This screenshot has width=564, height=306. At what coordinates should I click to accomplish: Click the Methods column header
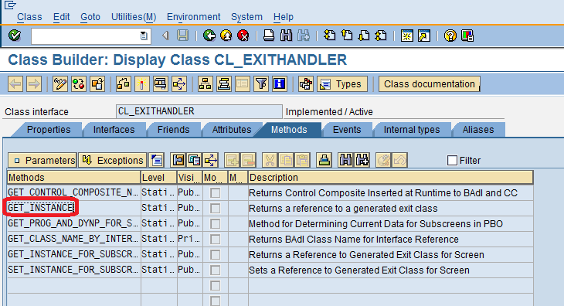click(73, 178)
